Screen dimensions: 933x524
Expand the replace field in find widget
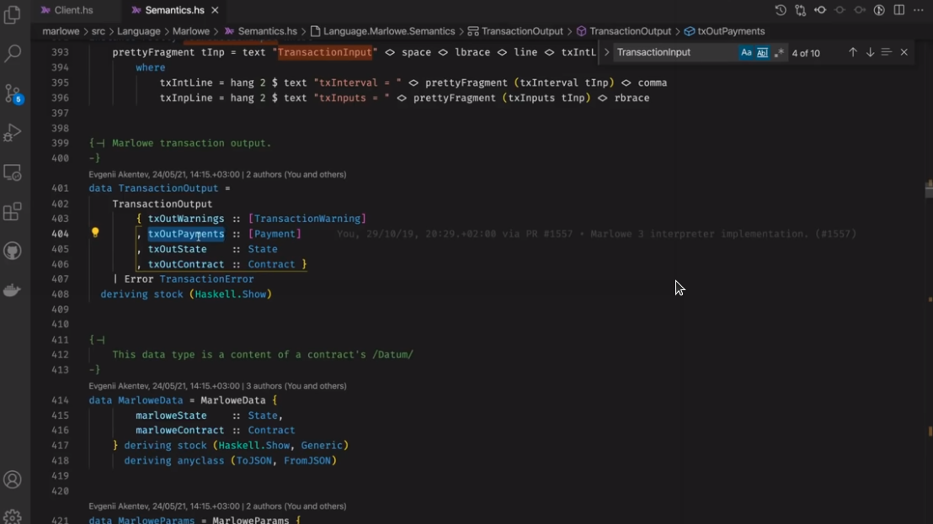click(x=606, y=52)
